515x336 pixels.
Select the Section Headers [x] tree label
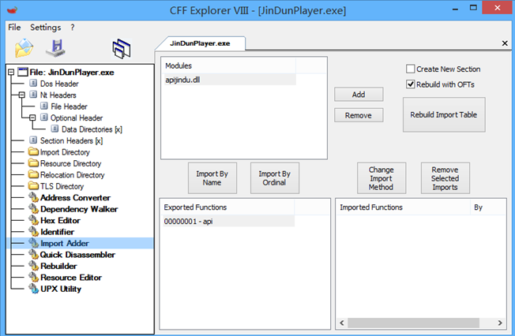pyautogui.click(x=71, y=140)
